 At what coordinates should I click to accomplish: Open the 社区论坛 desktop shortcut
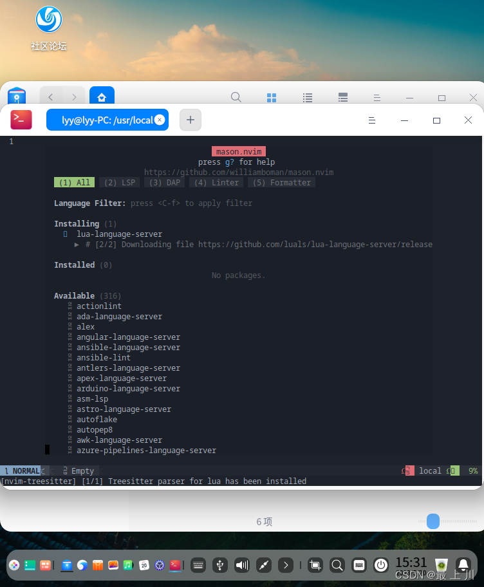click(49, 28)
